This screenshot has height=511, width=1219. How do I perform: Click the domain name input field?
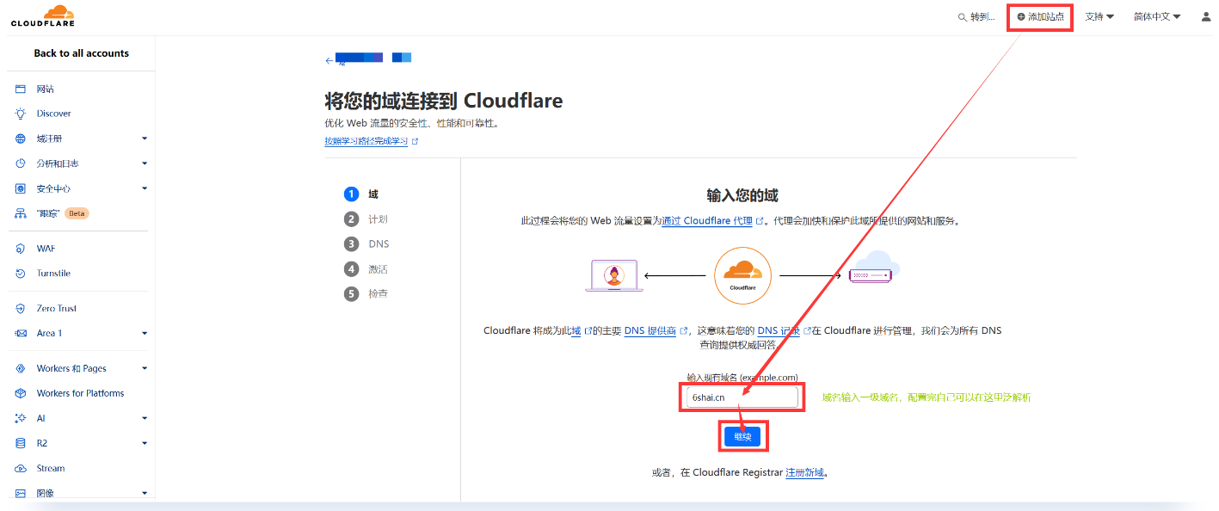(x=742, y=397)
